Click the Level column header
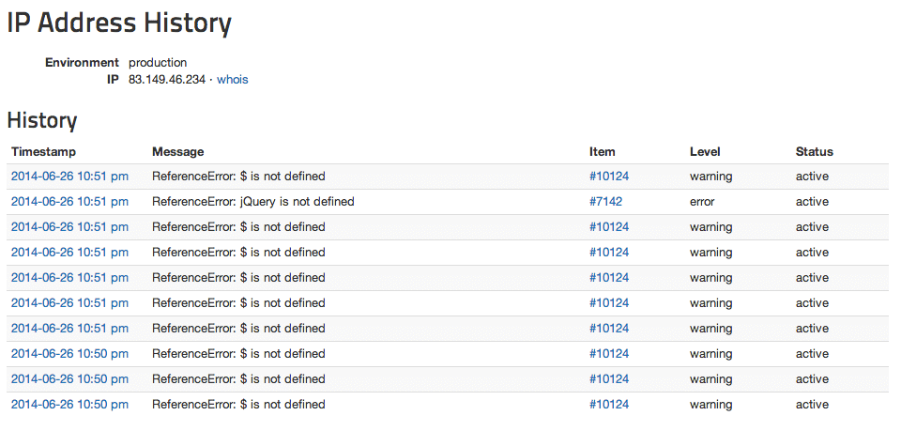This screenshot has width=901, height=431. click(x=705, y=151)
